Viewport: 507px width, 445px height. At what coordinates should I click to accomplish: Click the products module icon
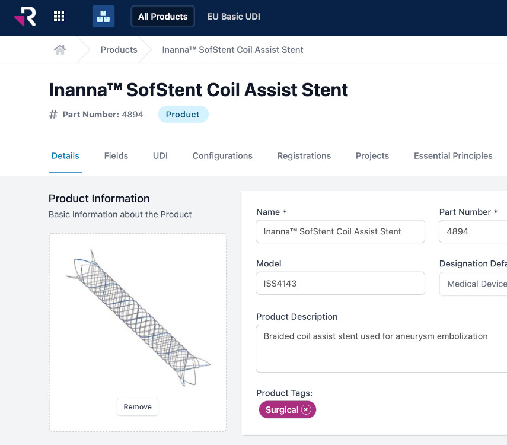point(103,17)
